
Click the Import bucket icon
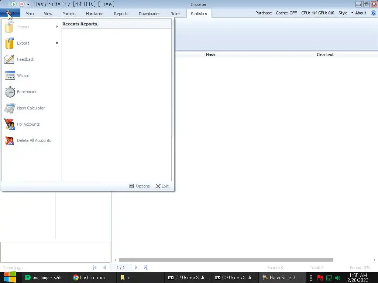[x=9, y=27]
